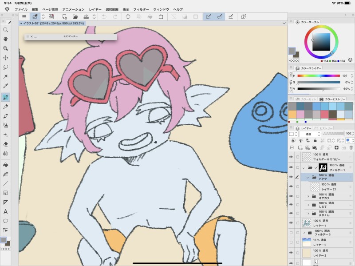
Task: Collapse the バケツ folder
Action: tap(308, 178)
